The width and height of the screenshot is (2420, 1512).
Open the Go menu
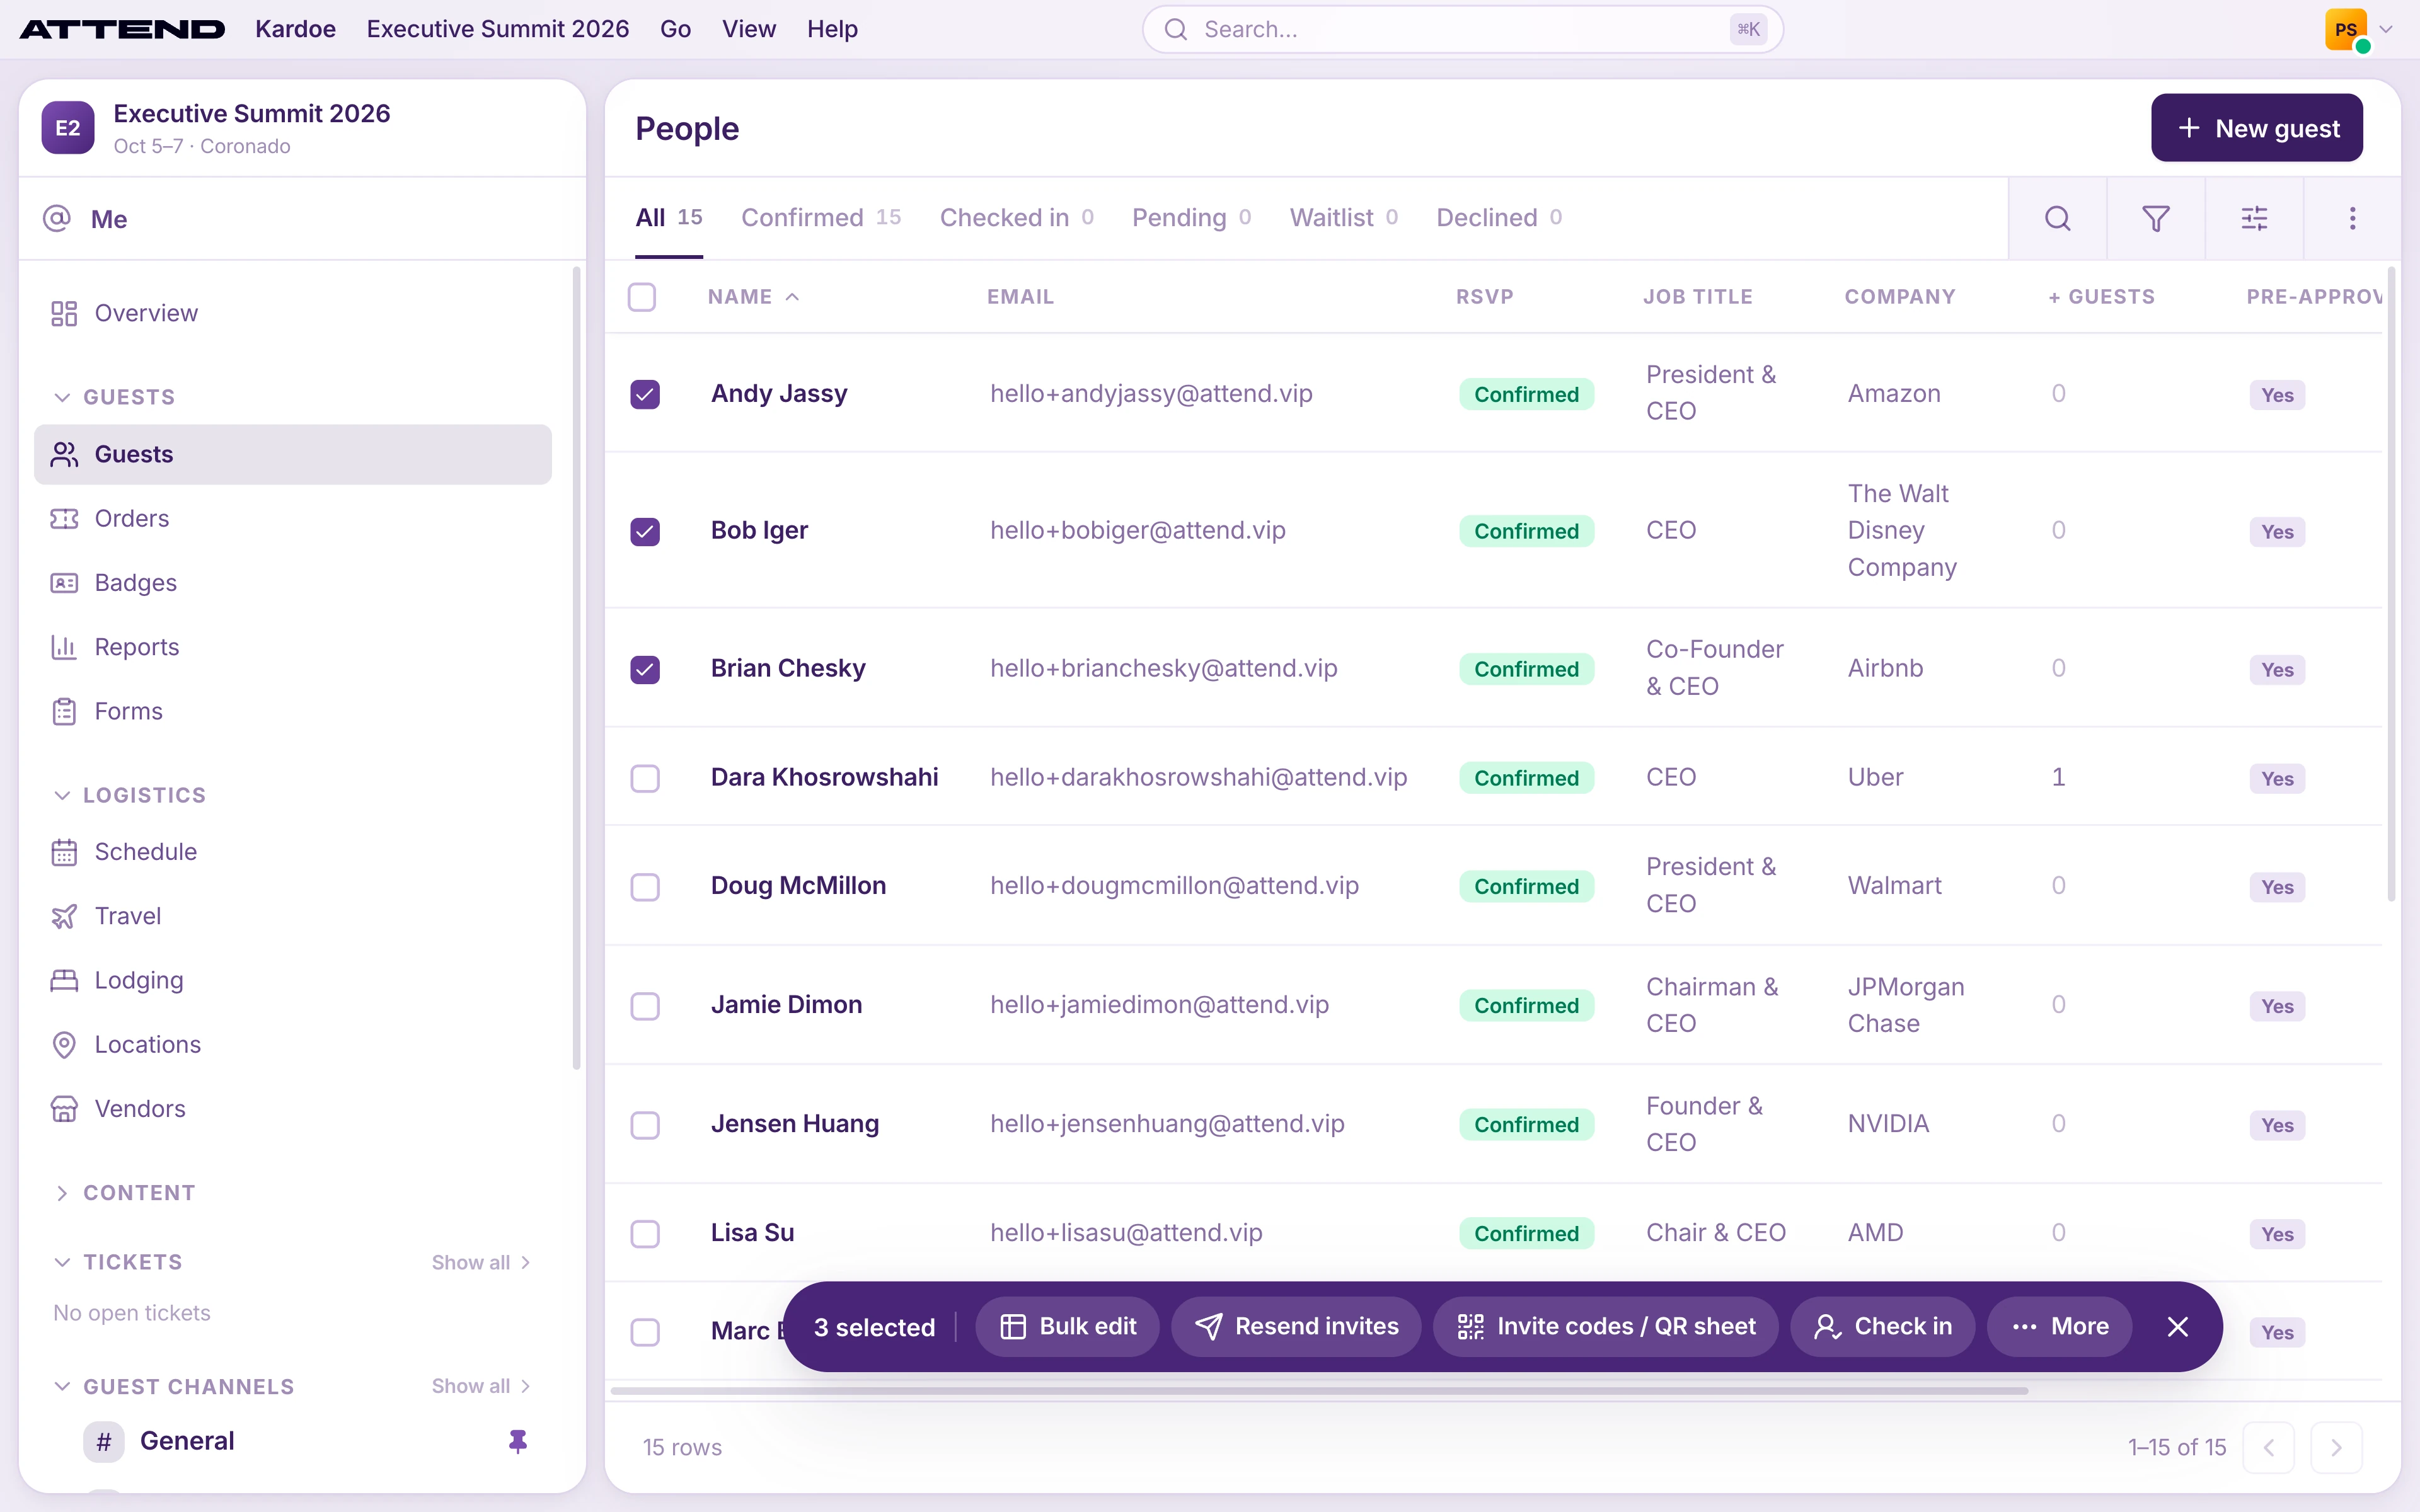[x=675, y=29]
